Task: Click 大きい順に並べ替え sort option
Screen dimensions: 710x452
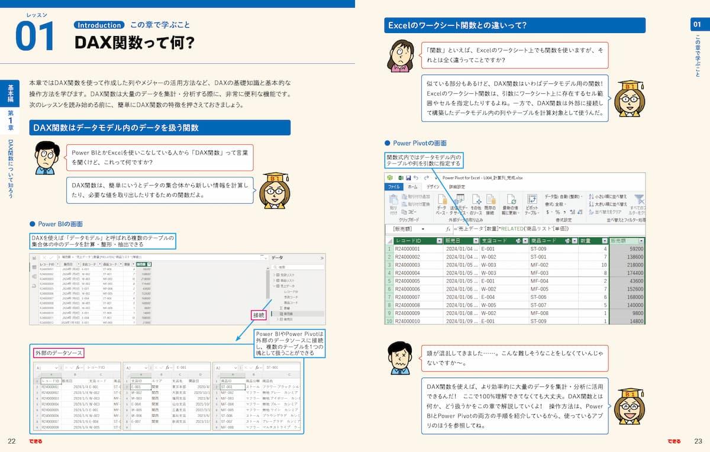Action: 608,204
